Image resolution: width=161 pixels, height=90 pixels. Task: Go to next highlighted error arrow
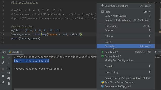160,3
